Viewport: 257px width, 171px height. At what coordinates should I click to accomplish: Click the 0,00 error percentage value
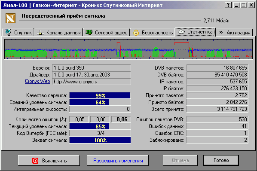pos(100,119)
